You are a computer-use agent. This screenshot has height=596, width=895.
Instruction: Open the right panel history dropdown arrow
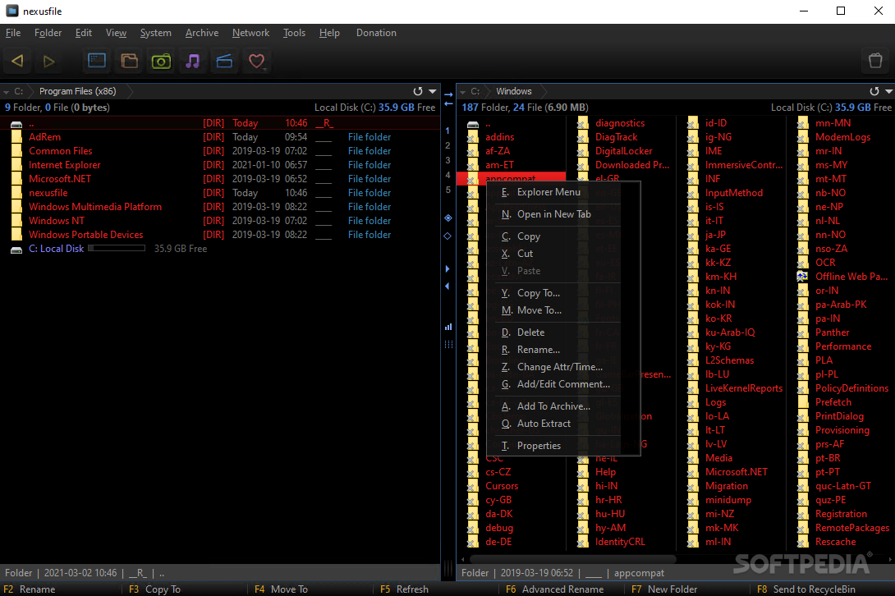click(x=888, y=91)
